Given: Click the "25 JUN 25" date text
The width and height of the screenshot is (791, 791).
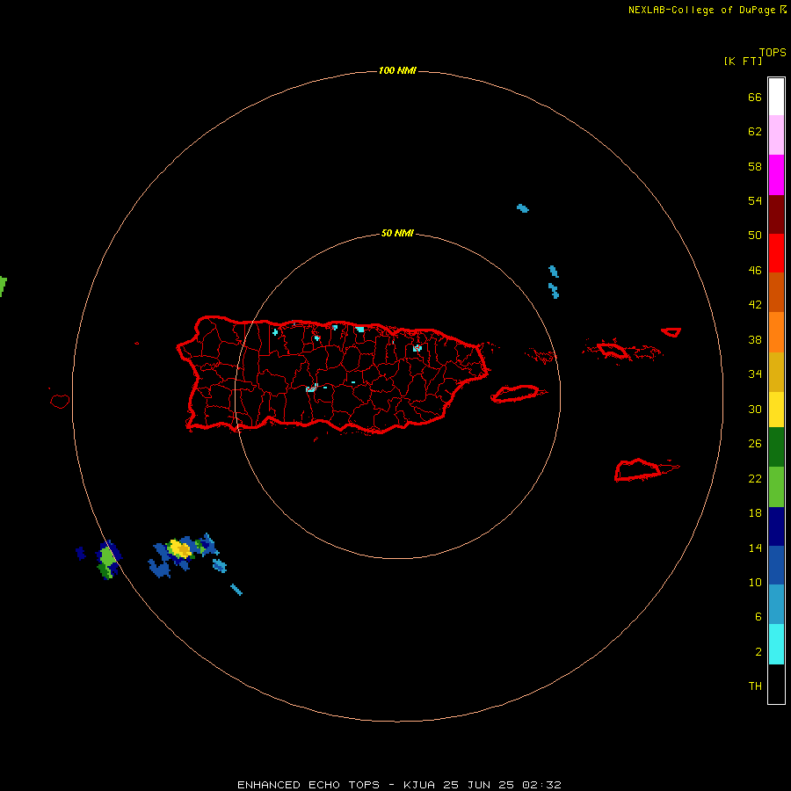Looking at the screenshot, I should 479,785.
